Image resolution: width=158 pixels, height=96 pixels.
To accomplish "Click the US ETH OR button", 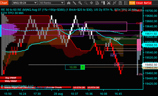I will [x=79, y=88].
